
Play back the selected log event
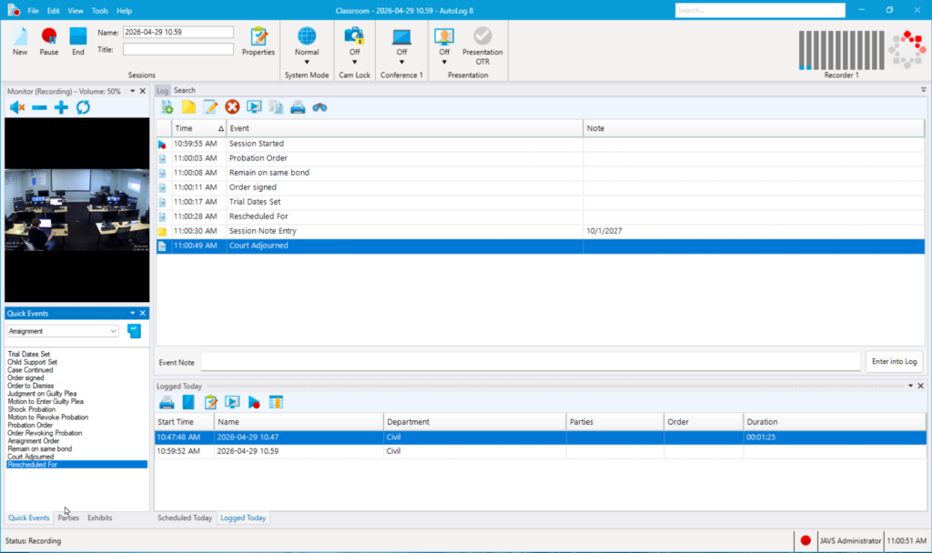click(254, 107)
